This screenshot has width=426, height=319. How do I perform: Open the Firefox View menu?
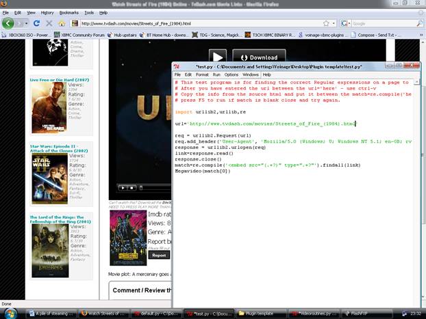pyautogui.click(x=32, y=13)
